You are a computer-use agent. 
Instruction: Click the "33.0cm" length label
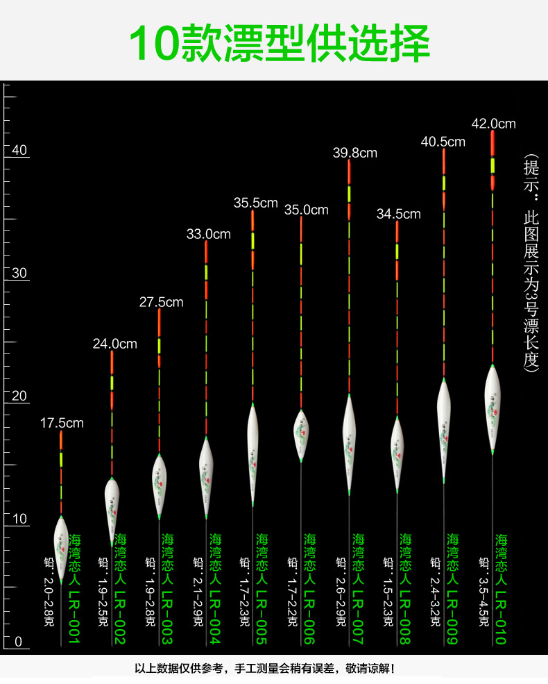point(209,234)
